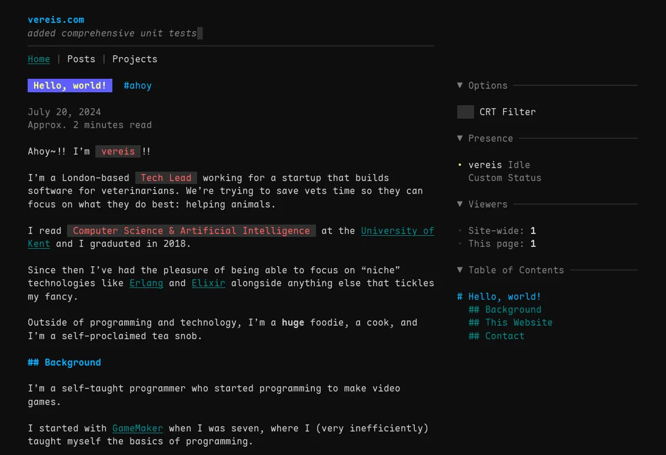Visit the GameMaker link
Viewport: 666px width, 455px height.
click(138, 428)
